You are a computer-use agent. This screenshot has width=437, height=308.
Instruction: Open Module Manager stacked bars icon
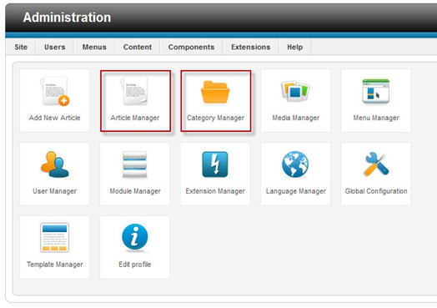134,164
